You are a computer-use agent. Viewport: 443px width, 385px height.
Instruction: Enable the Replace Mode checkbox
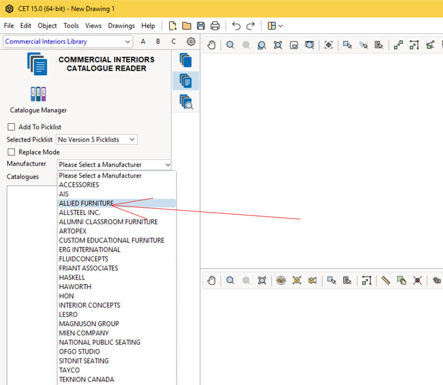[11, 152]
